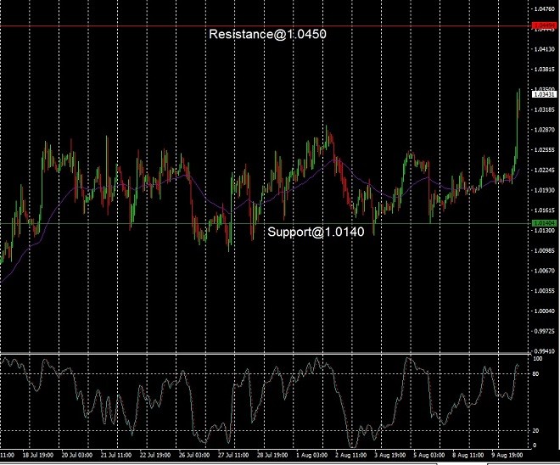Click price axis label 1.04760

pos(545,9)
